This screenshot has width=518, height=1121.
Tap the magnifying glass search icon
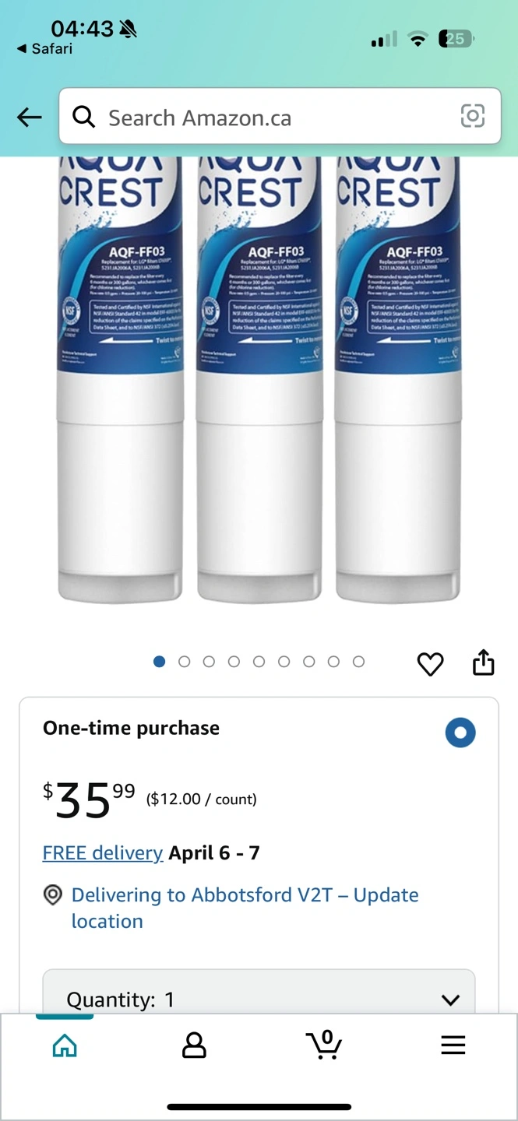point(83,117)
